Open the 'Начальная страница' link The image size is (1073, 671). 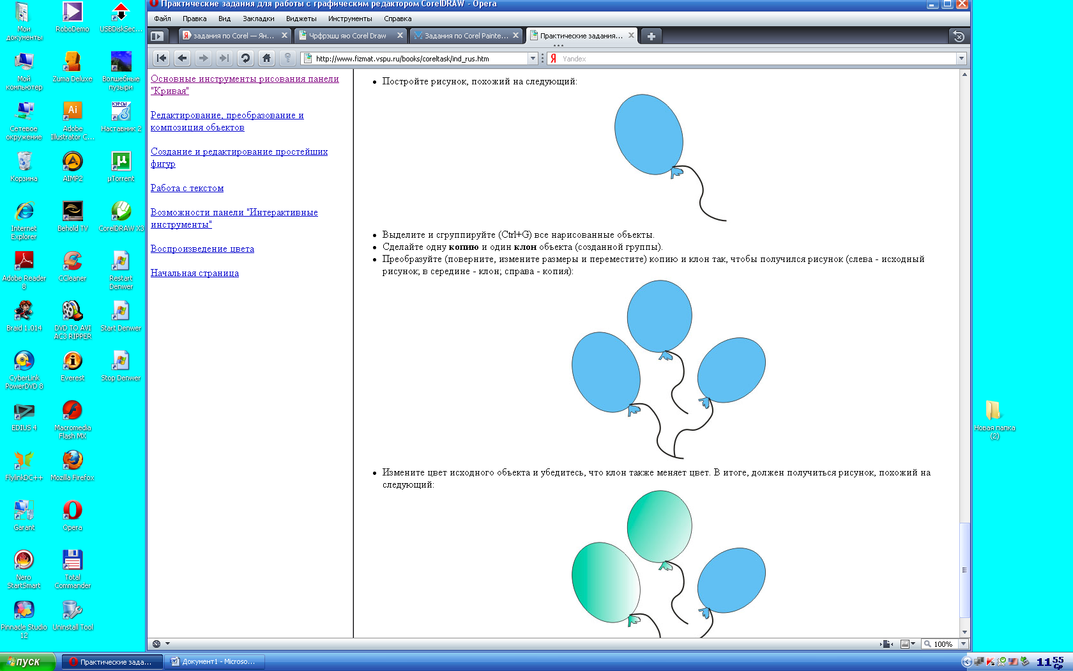[x=195, y=273]
